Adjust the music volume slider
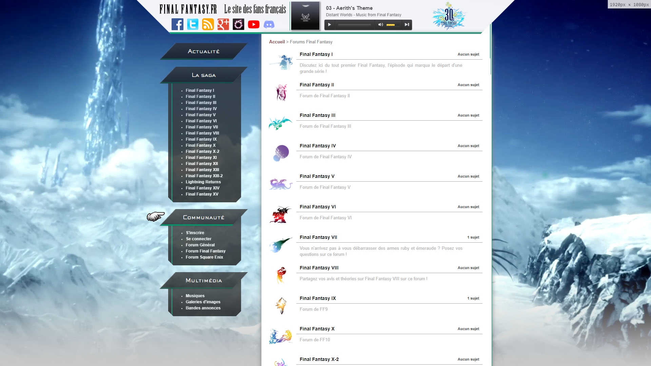This screenshot has height=366, width=651. click(393, 25)
